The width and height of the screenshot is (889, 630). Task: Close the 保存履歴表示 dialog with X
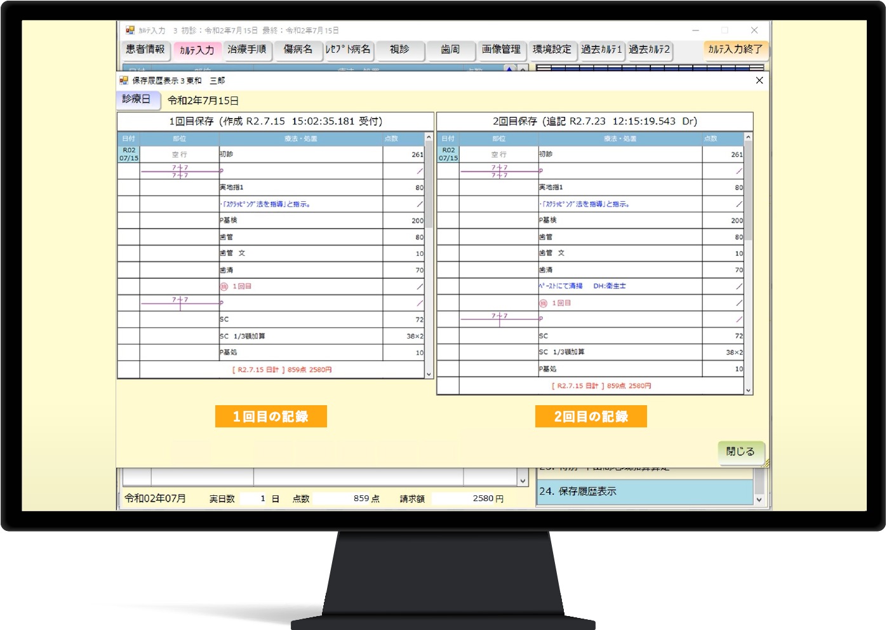pyautogui.click(x=759, y=81)
